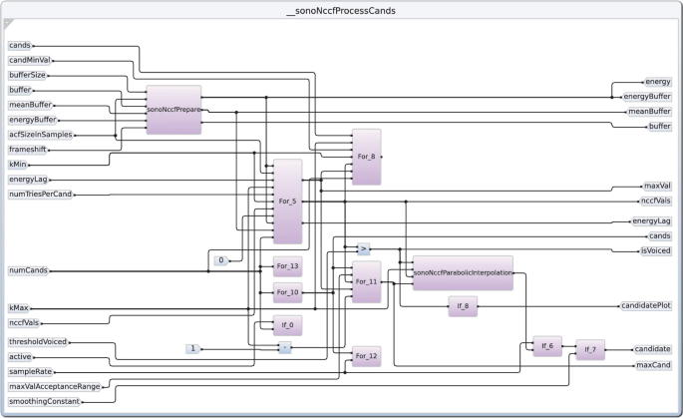The image size is (683, 418).
Task: Select the For_13 node
Action: pyautogui.click(x=287, y=266)
